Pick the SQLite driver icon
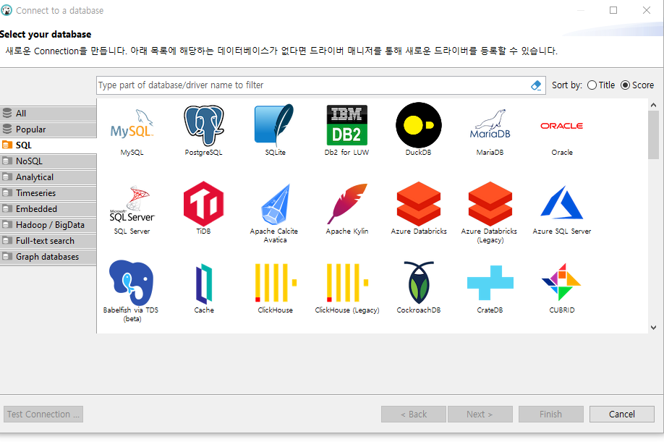The height and width of the screenshot is (442, 664). [x=274, y=126]
